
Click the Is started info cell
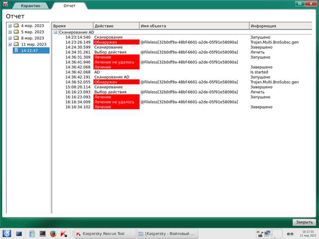[x=259, y=72]
